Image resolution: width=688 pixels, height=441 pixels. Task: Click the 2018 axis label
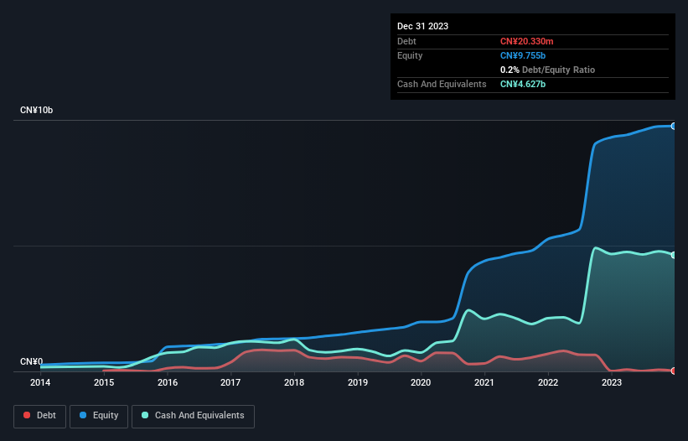tap(294, 382)
